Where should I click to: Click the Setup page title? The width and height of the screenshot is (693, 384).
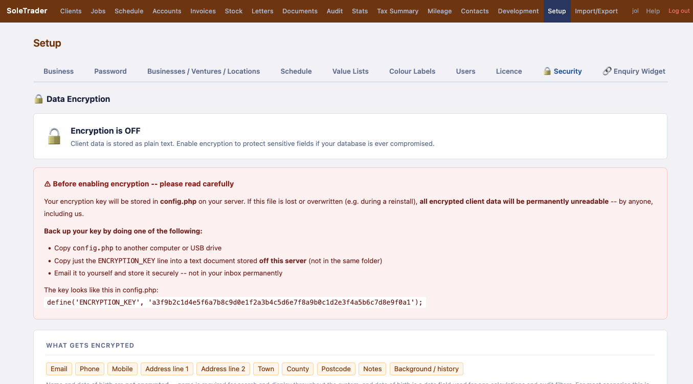pos(47,43)
